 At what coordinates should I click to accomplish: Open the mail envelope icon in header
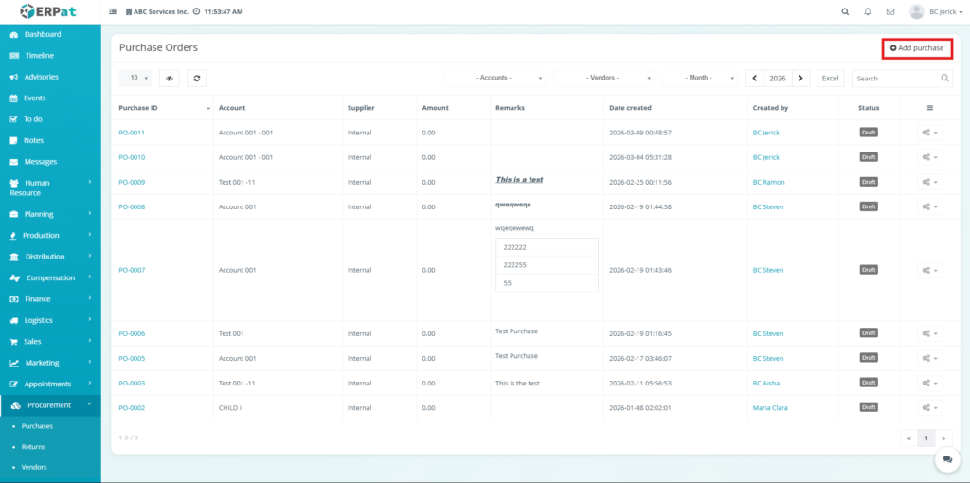click(x=890, y=11)
